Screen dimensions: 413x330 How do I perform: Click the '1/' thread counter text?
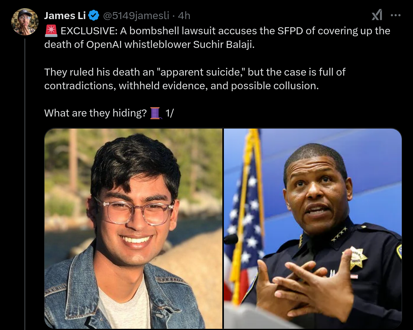(x=169, y=113)
